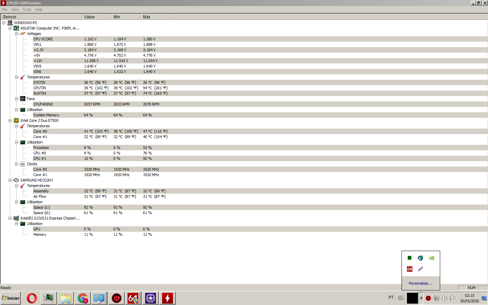Launch Google Chrome from taskbar
This screenshot has height=305, width=488.
click(83, 298)
